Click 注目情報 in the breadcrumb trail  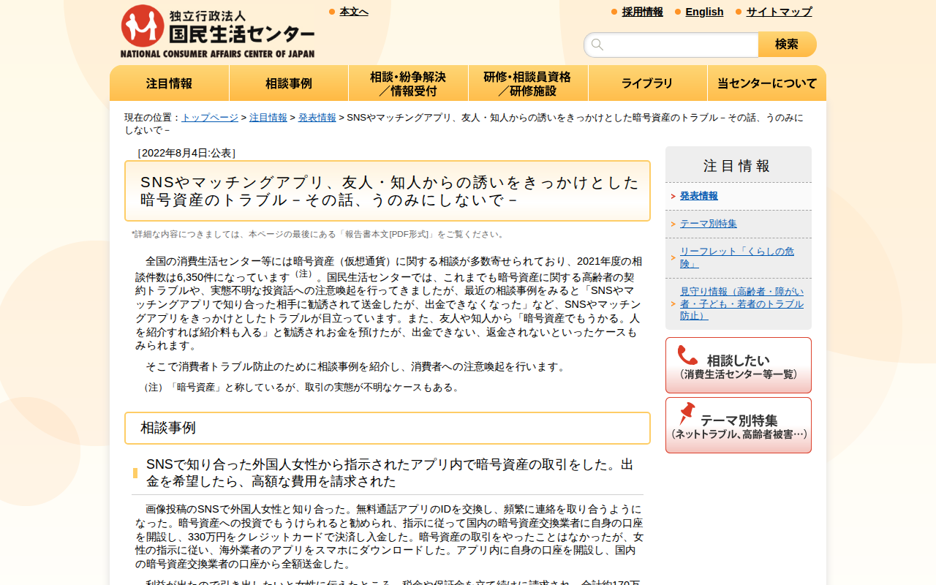coord(268,118)
